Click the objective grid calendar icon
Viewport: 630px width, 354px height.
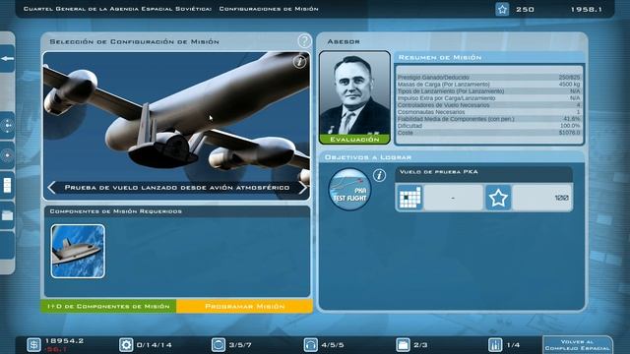409,198
